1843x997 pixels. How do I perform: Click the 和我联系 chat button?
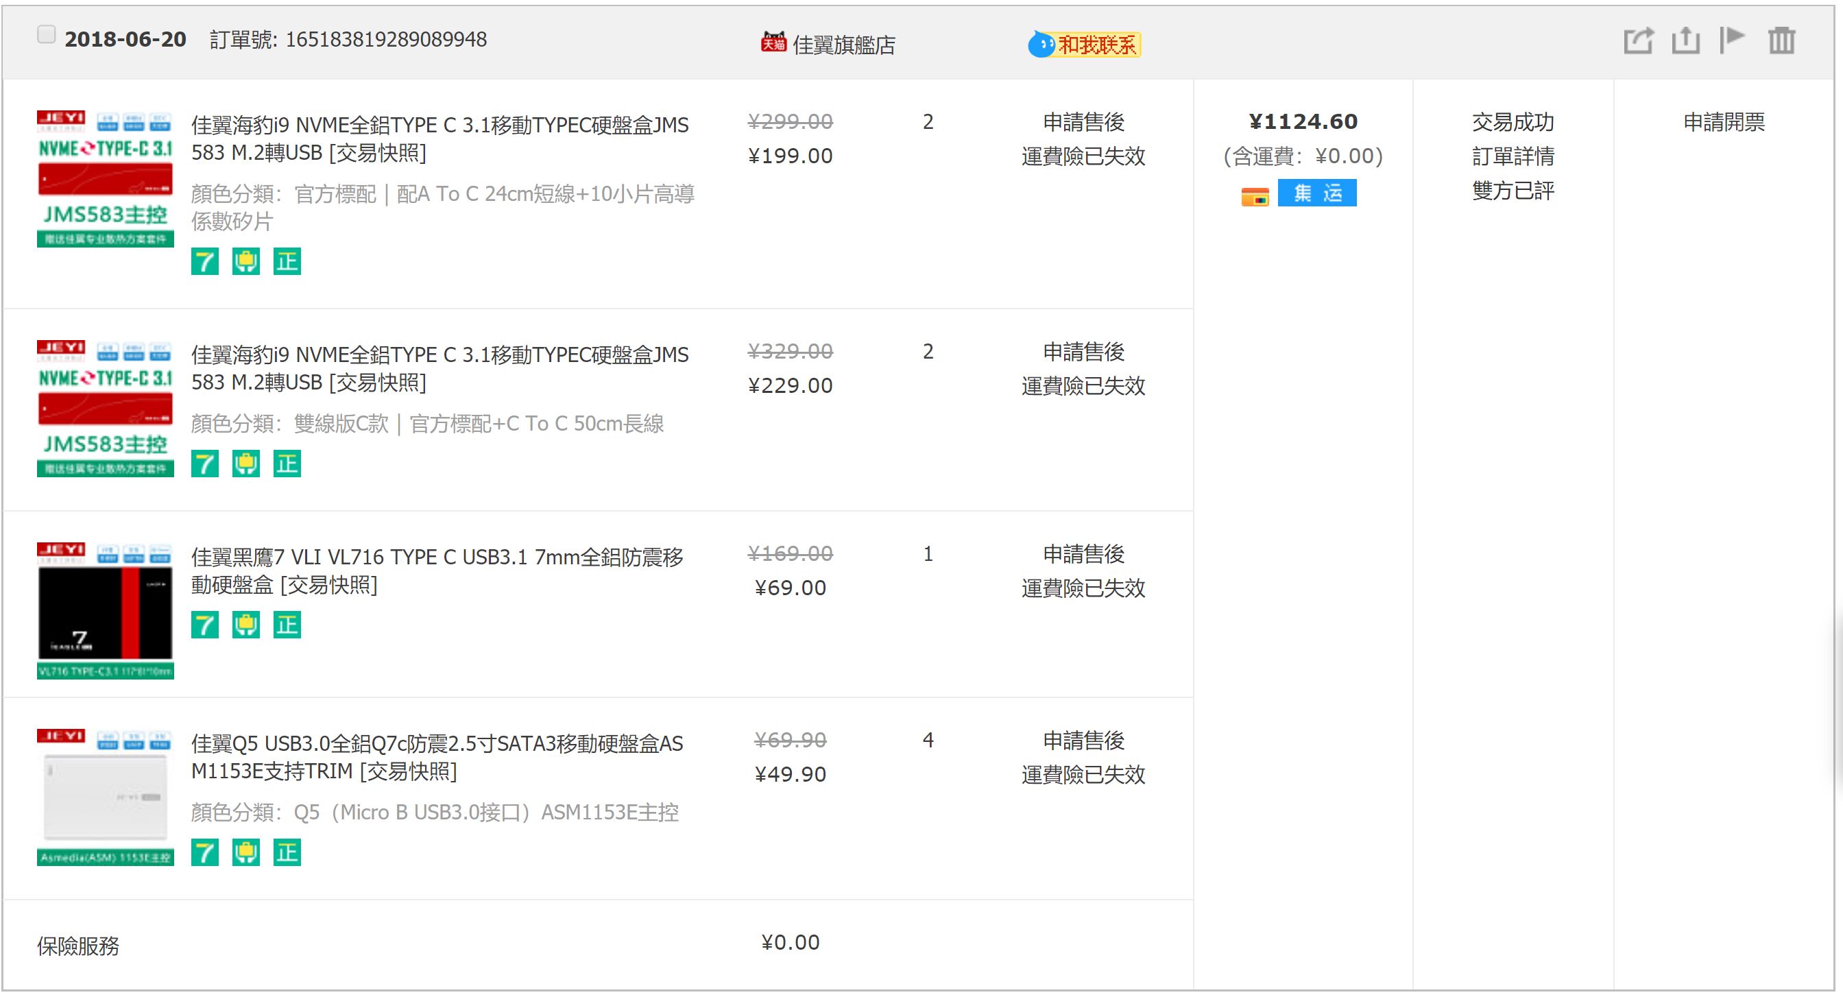click(x=1085, y=45)
